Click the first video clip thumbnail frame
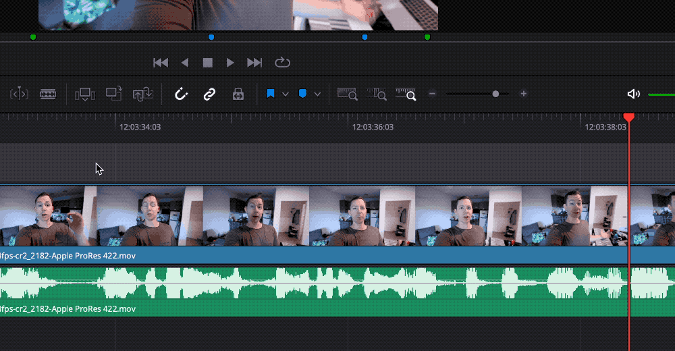The image size is (675, 351). (48, 216)
